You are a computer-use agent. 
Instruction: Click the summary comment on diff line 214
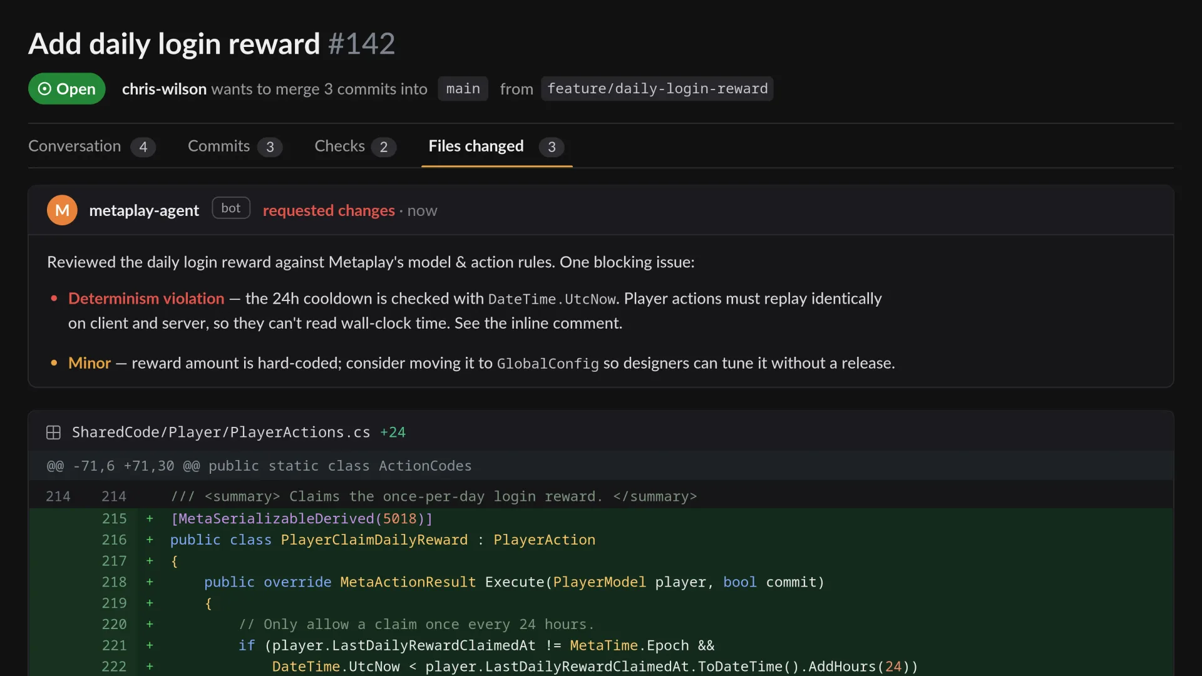pos(433,497)
